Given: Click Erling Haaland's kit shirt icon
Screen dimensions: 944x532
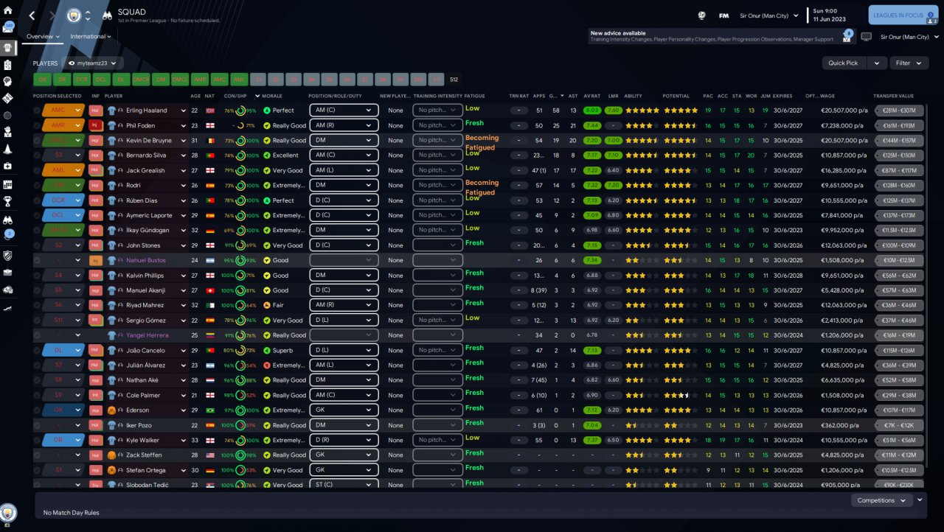Looking at the screenshot, I should 112,111.
